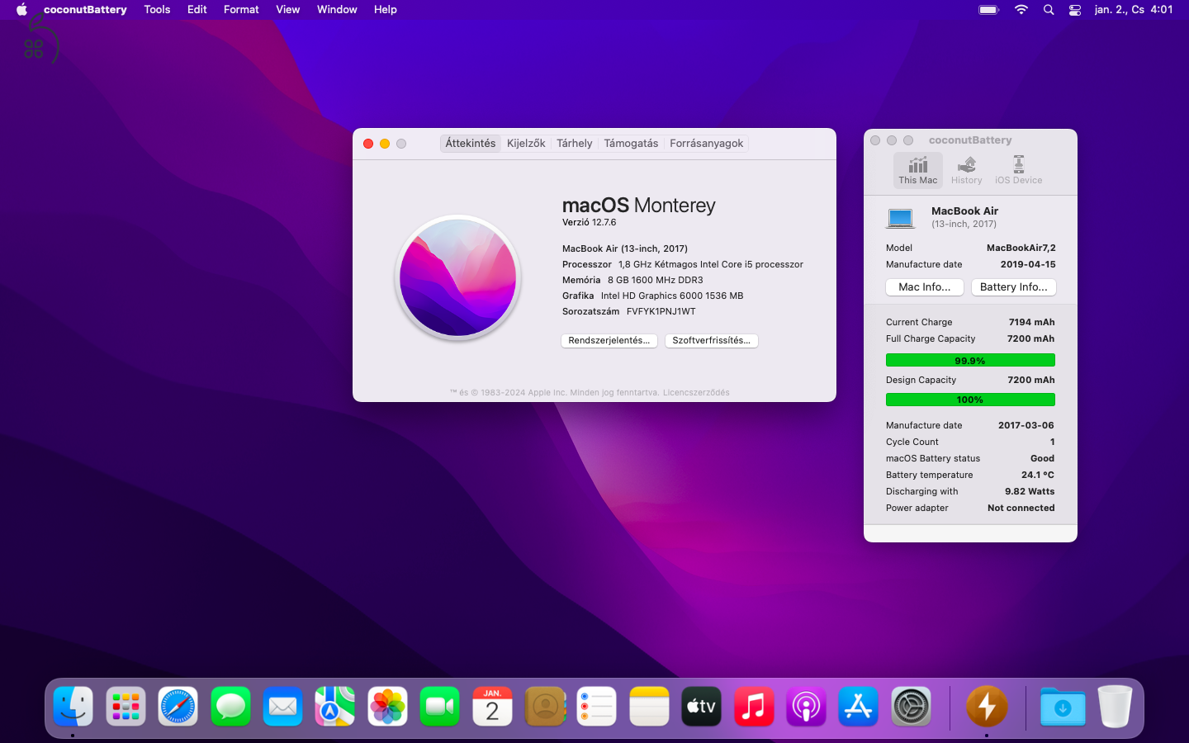Viewport: 1189px width, 743px height.
Task: Click the 9.82 Watts discharging value
Action: [1030, 492]
